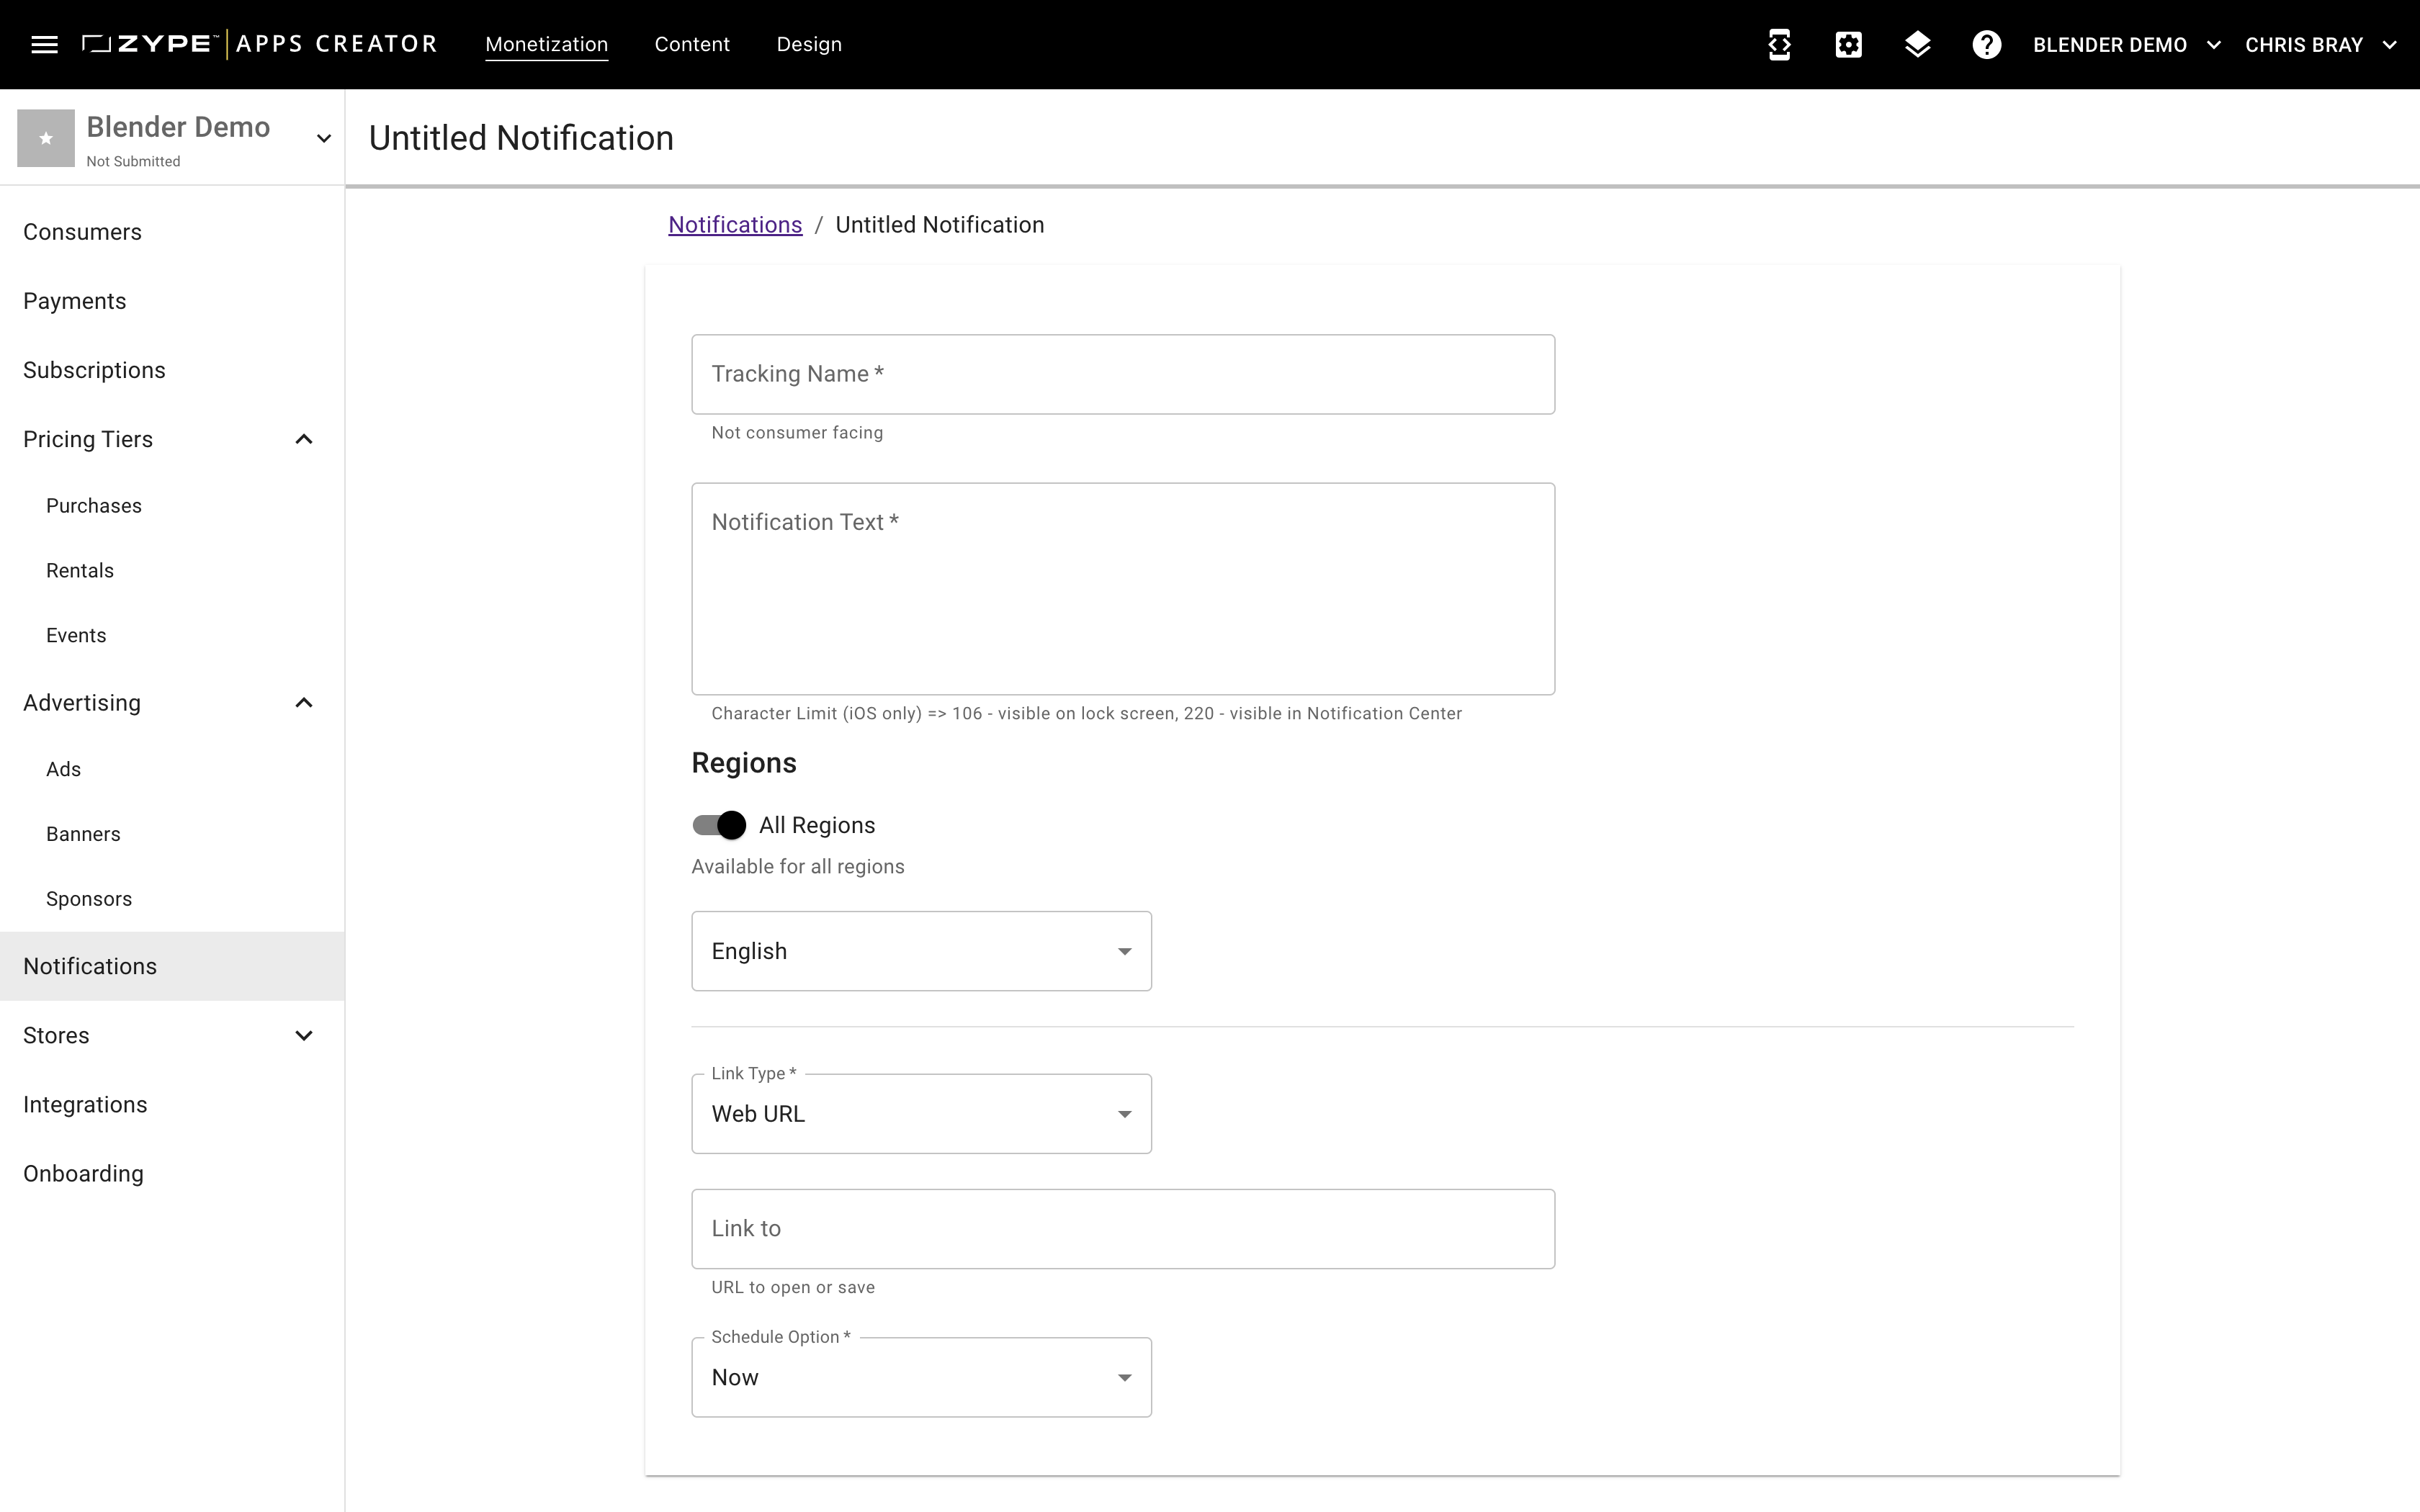This screenshot has height=1512, width=2420.
Task: Switch to the Monetization tab
Action: coord(546,44)
